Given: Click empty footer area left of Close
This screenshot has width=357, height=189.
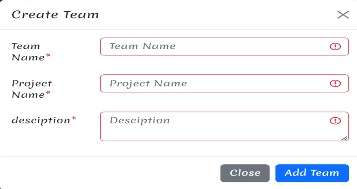Looking at the screenshot, I should click(x=109, y=173).
